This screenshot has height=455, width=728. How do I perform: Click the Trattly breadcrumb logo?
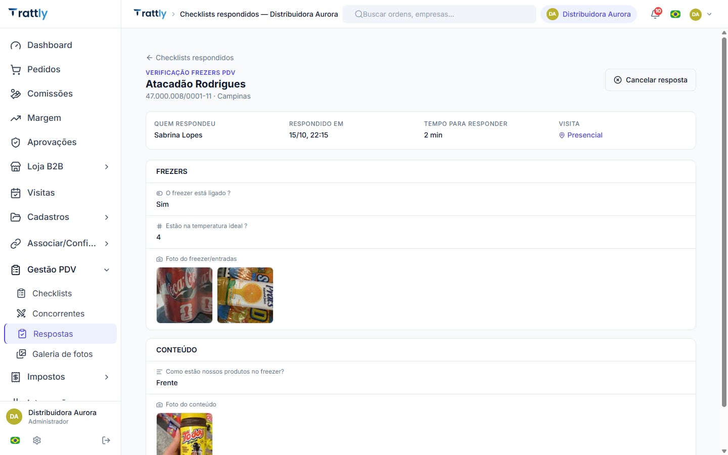pos(150,14)
